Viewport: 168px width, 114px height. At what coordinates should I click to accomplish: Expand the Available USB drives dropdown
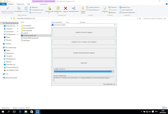tap(113, 72)
